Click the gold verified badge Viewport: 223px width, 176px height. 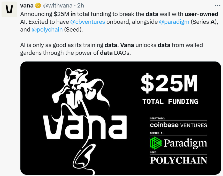click(x=38, y=5)
